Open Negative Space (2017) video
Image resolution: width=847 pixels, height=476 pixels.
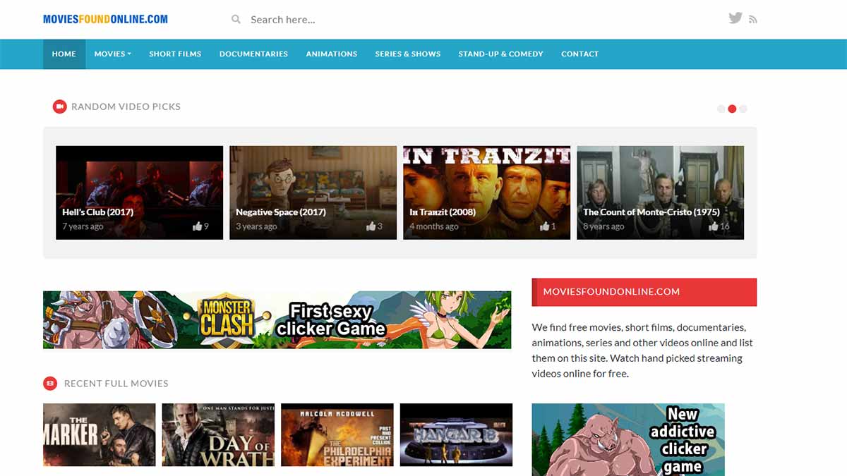coord(313,192)
